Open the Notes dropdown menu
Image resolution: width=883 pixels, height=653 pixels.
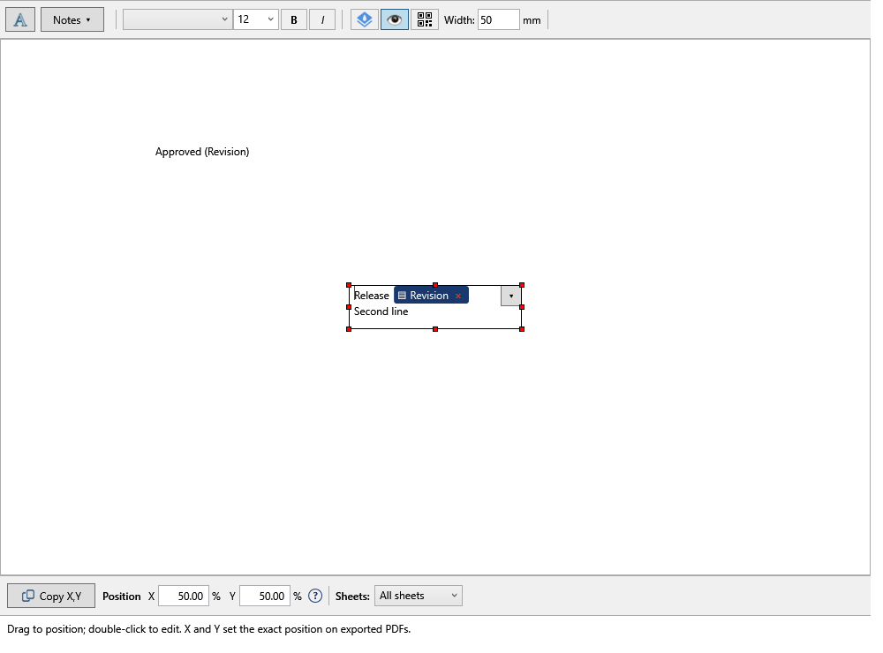[x=72, y=19]
